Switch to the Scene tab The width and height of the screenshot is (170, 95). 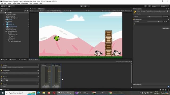click(x=33, y=9)
